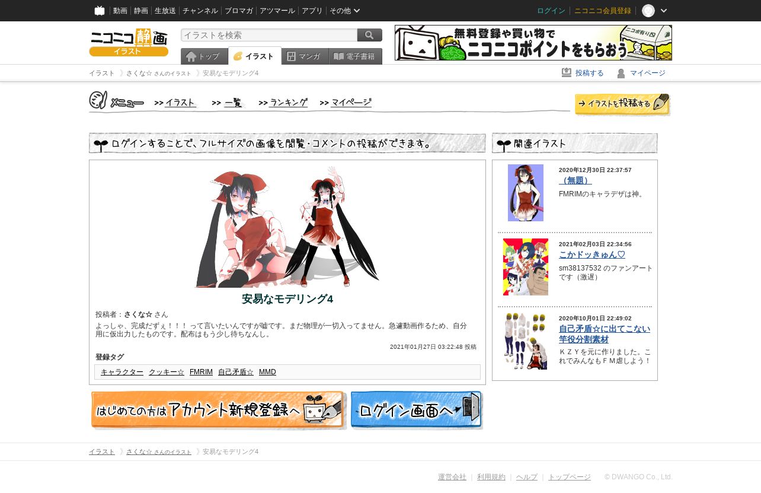The image size is (761, 493).
Task: Switch to the マンガ tab
Action: [305, 56]
